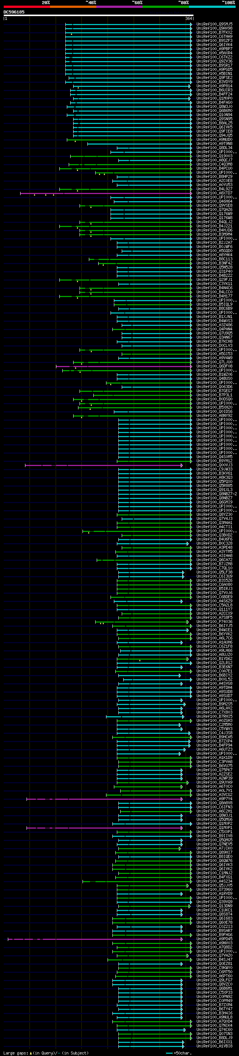Select the UniRef100_Q111Y7 label
The image size is (239, 1056).
pos(214,609)
